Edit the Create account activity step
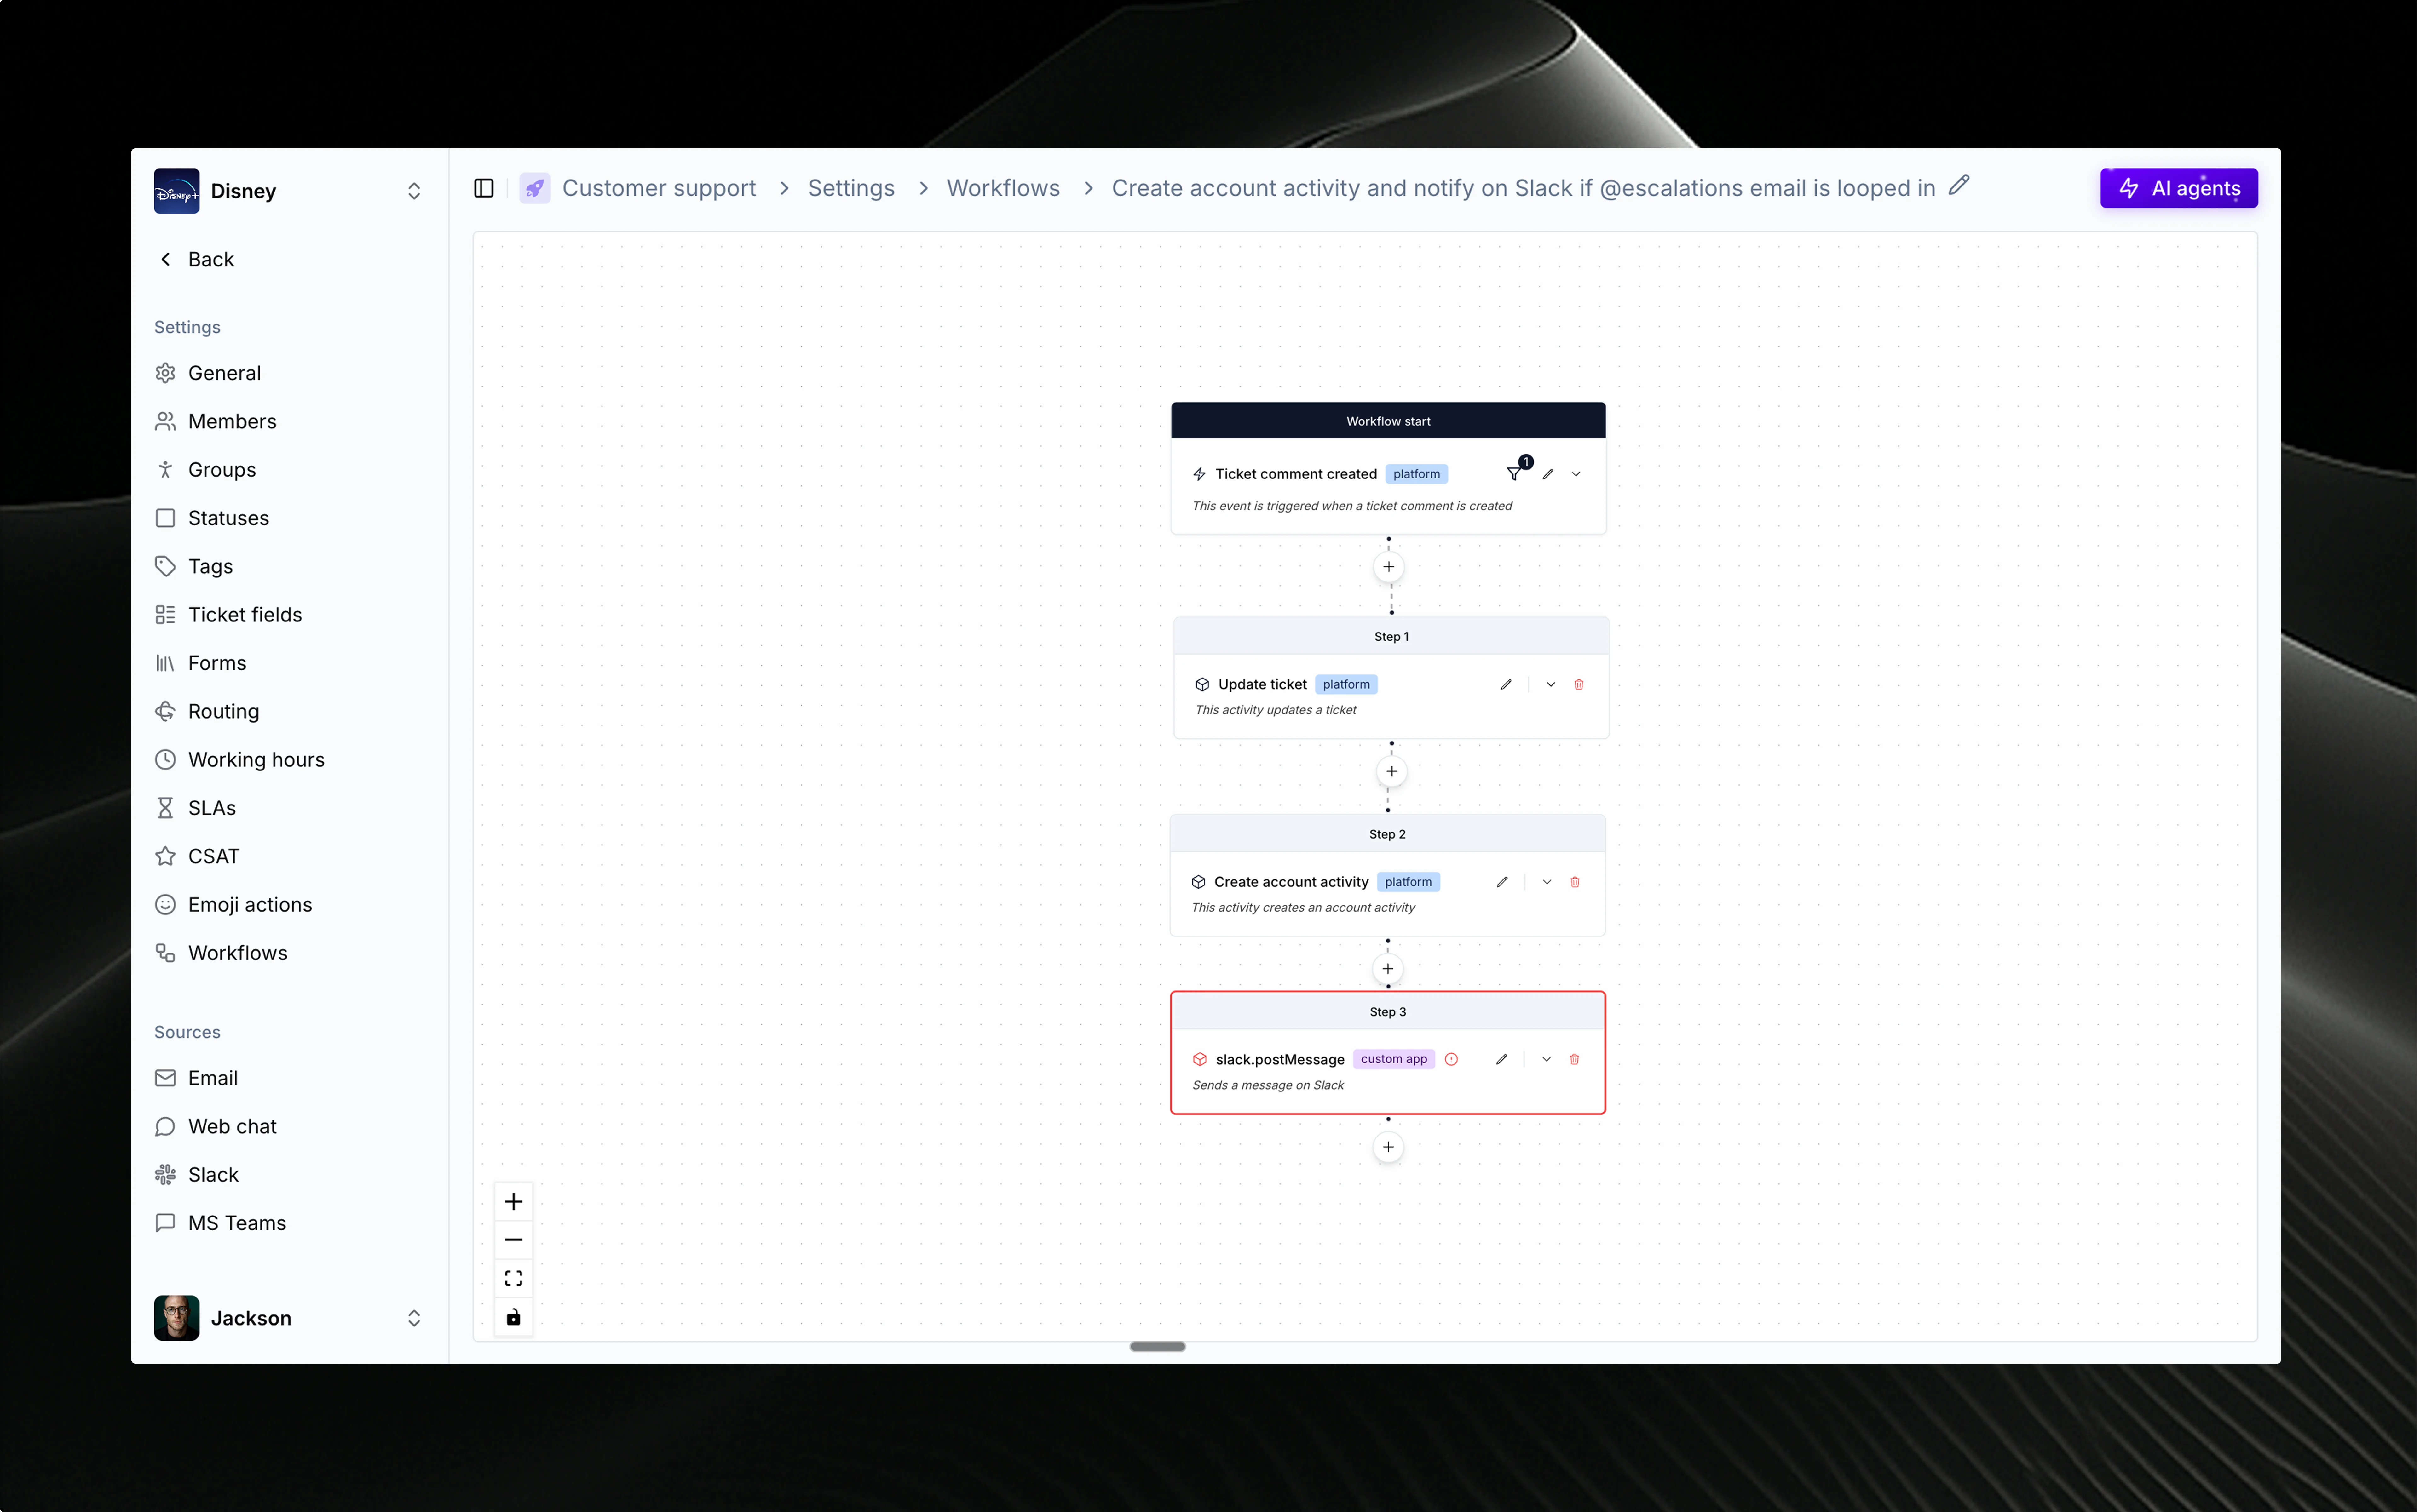 tap(1502, 882)
